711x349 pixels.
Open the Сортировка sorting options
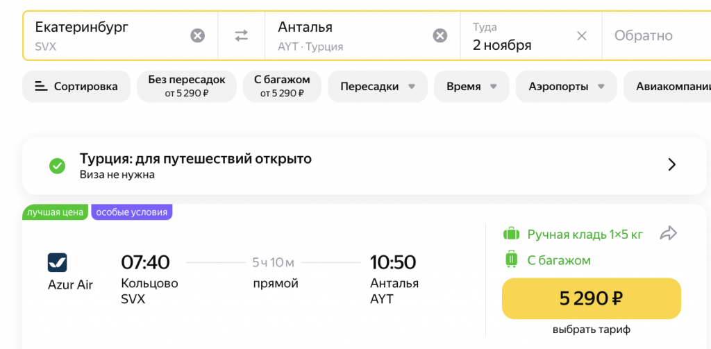[x=76, y=87]
